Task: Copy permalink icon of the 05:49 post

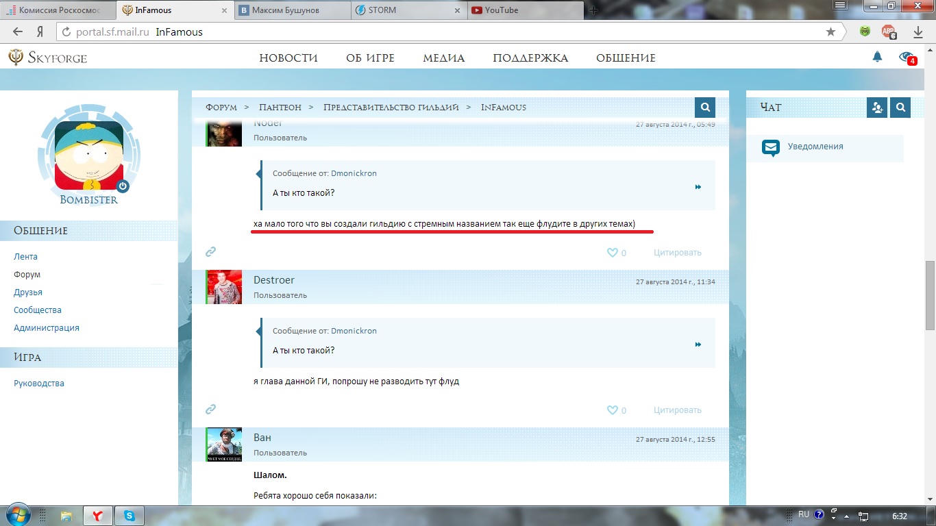Action: 211,252
